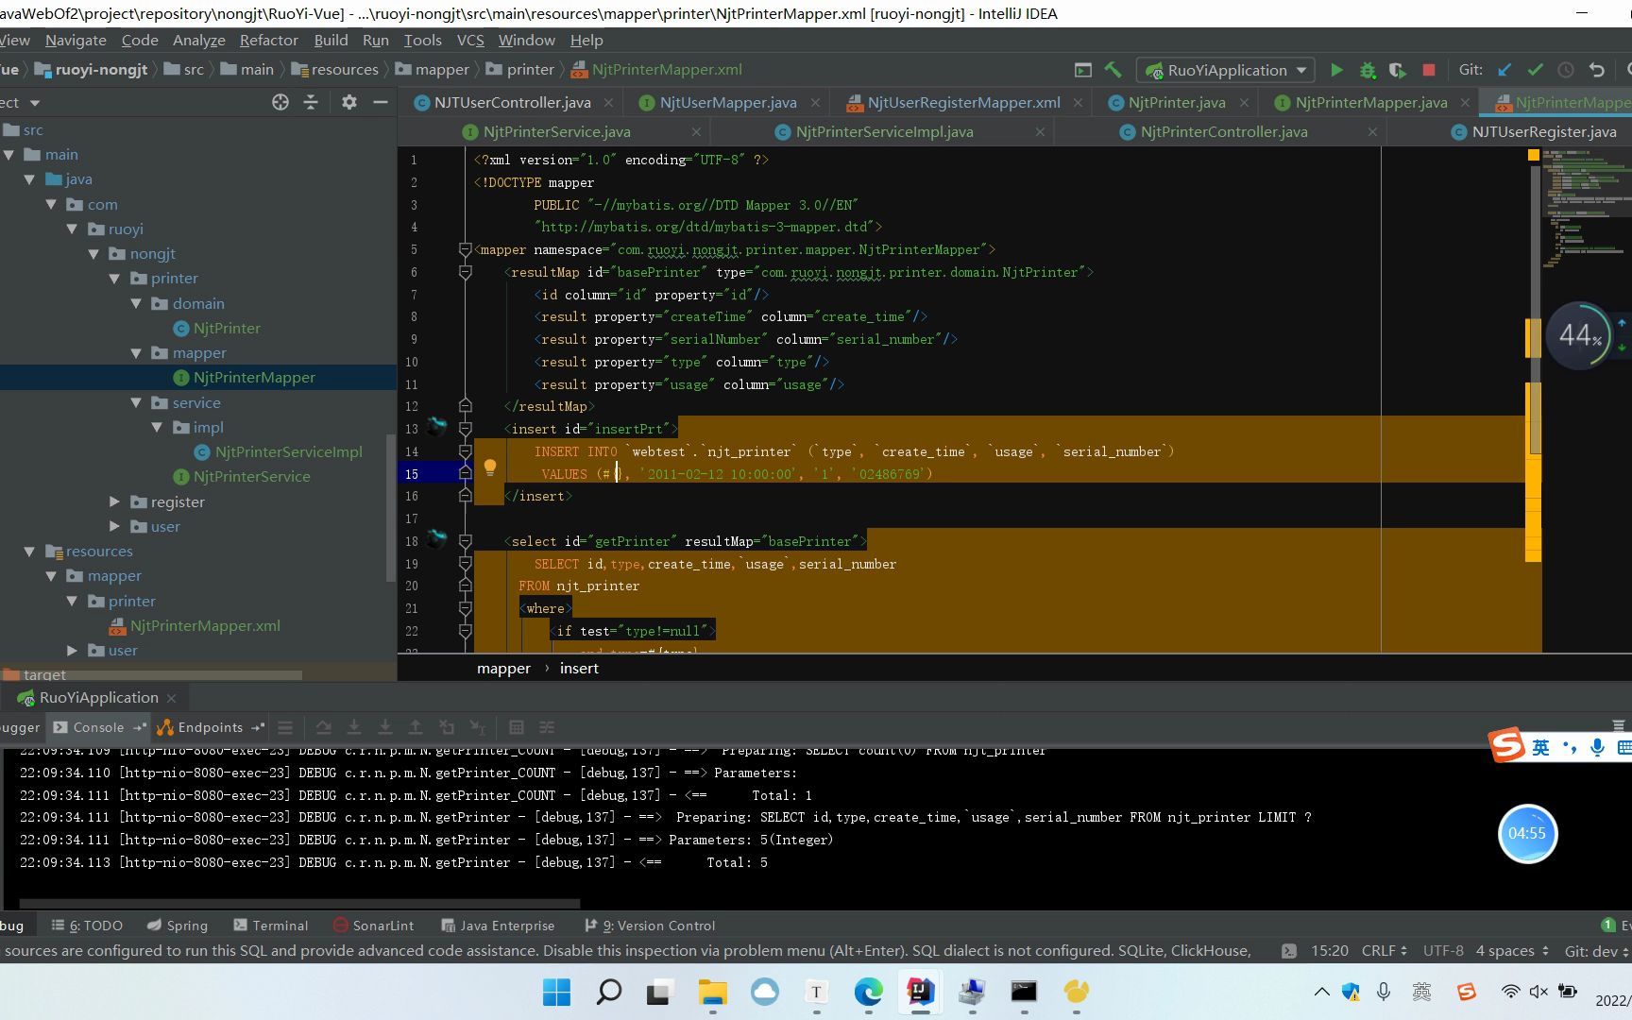Viewport: 1632px width, 1020px height.
Task: Collapse the printer package folder
Action: tap(114, 279)
